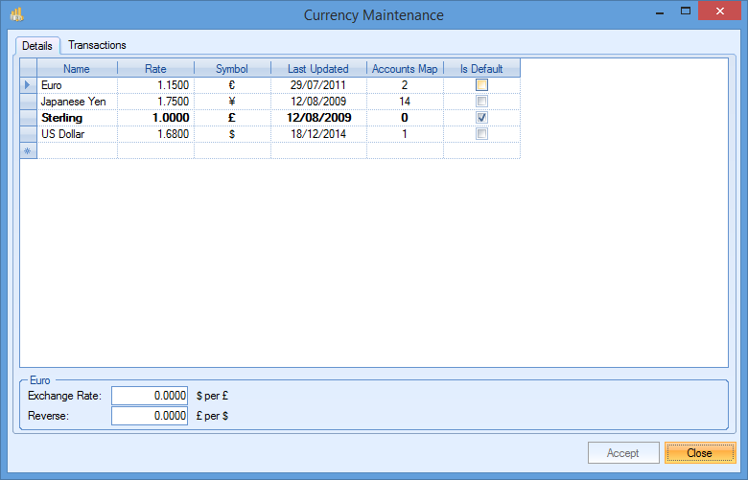This screenshot has height=480, width=748.
Task: Sort by the Name column header
Action: pyautogui.click(x=77, y=69)
